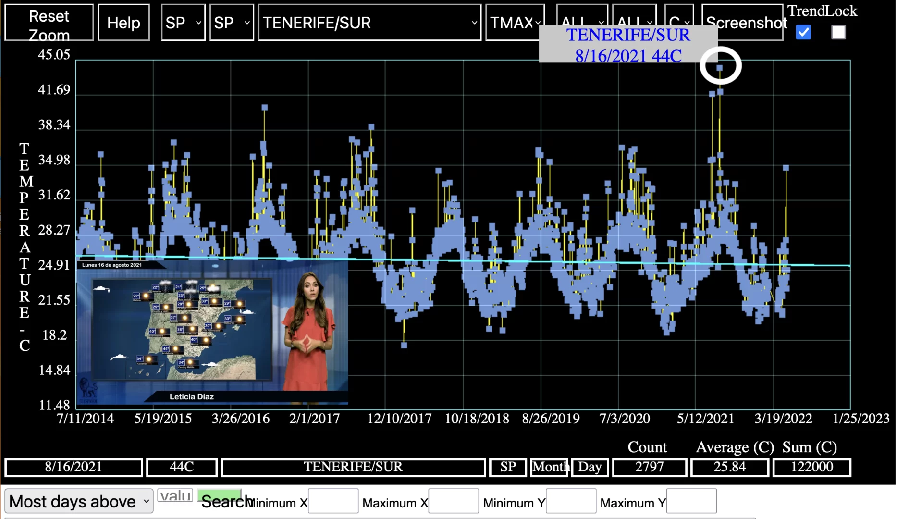Click the value input field
897x519 pixels.
175,495
